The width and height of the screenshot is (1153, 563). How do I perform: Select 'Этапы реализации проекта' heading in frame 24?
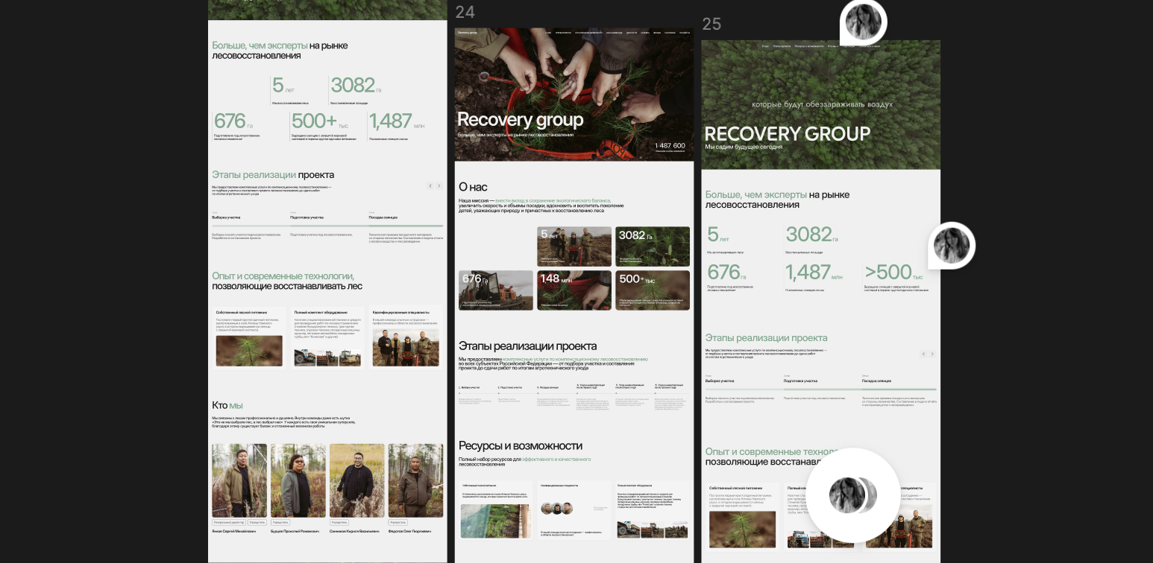pos(527,346)
